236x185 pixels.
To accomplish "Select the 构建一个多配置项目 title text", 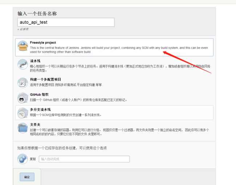I will tap(45, 79).
